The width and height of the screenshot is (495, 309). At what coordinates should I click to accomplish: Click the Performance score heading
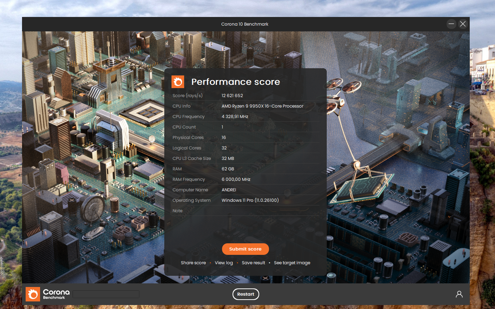coord(236,82)
